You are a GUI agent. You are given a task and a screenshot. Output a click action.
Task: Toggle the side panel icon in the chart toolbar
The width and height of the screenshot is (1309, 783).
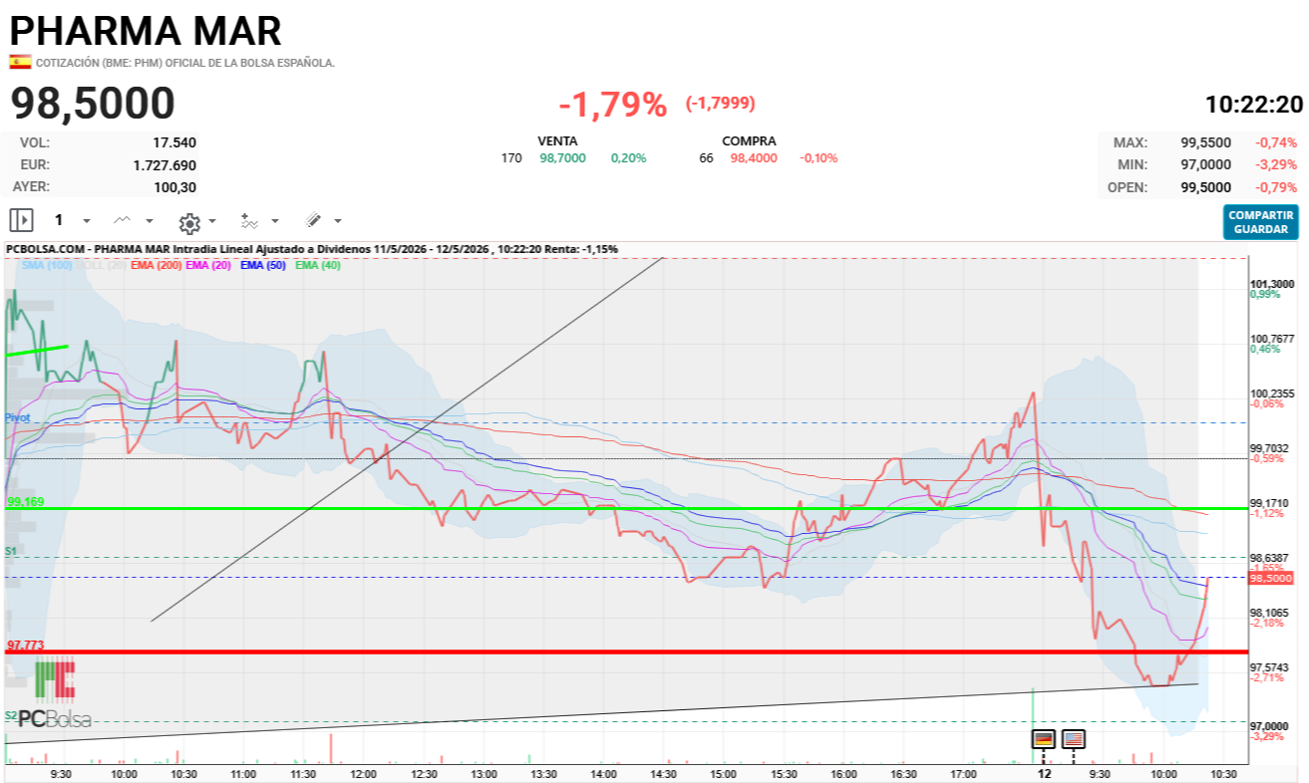click(x=22, y=220)
